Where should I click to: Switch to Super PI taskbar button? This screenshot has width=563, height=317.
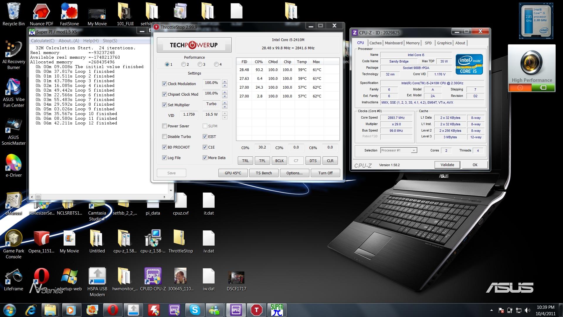point(277,310)
